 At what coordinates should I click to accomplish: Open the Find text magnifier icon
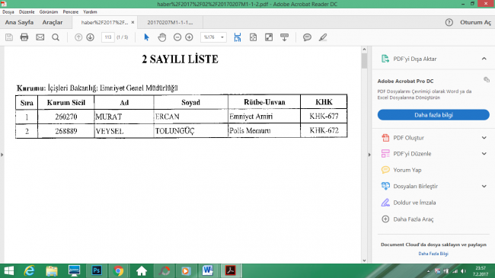[x=56, y=37]
